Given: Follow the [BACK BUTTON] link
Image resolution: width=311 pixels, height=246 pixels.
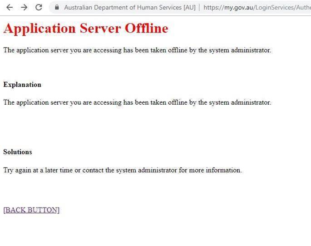Looking at the screenshot, I should pyautogui.click(x=31, y=210).
